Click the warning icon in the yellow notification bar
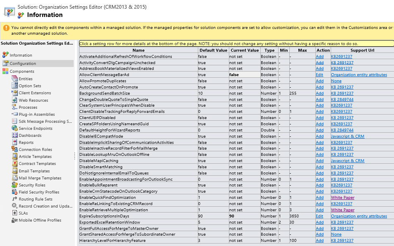The image size is (394, 246). (6, 28)
